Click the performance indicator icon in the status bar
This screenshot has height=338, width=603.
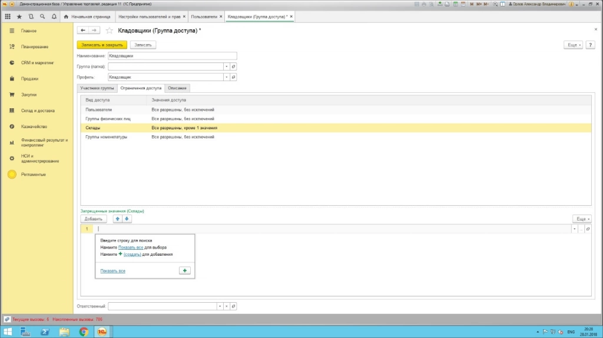(x=6, y=319)
